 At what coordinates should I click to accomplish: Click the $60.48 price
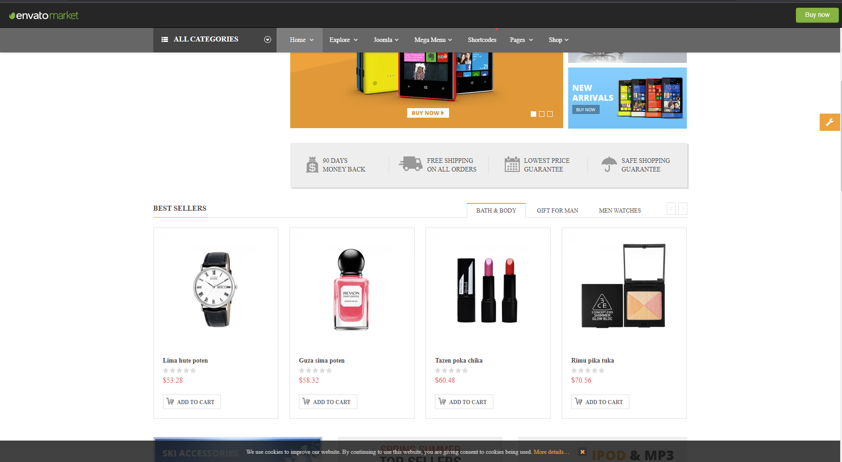point(445,380)
